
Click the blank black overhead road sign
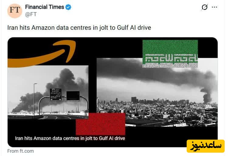click(73, 96)
